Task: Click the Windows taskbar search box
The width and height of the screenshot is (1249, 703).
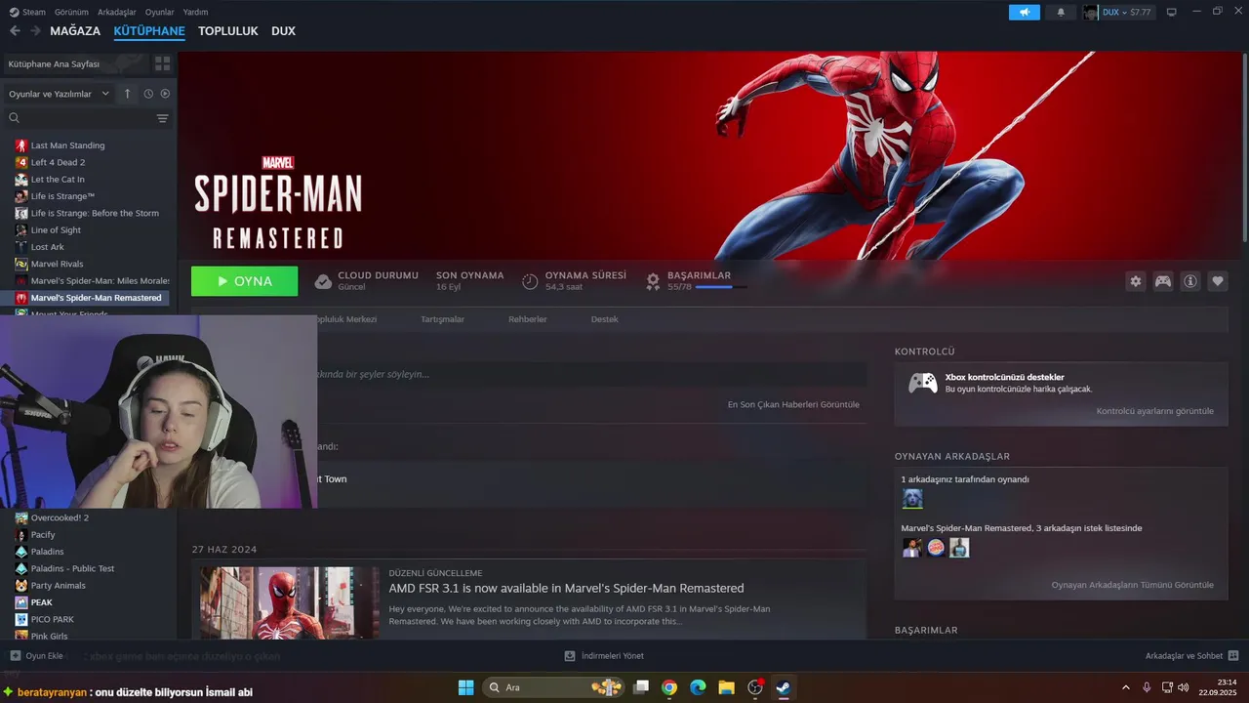Action: point(555,687)
